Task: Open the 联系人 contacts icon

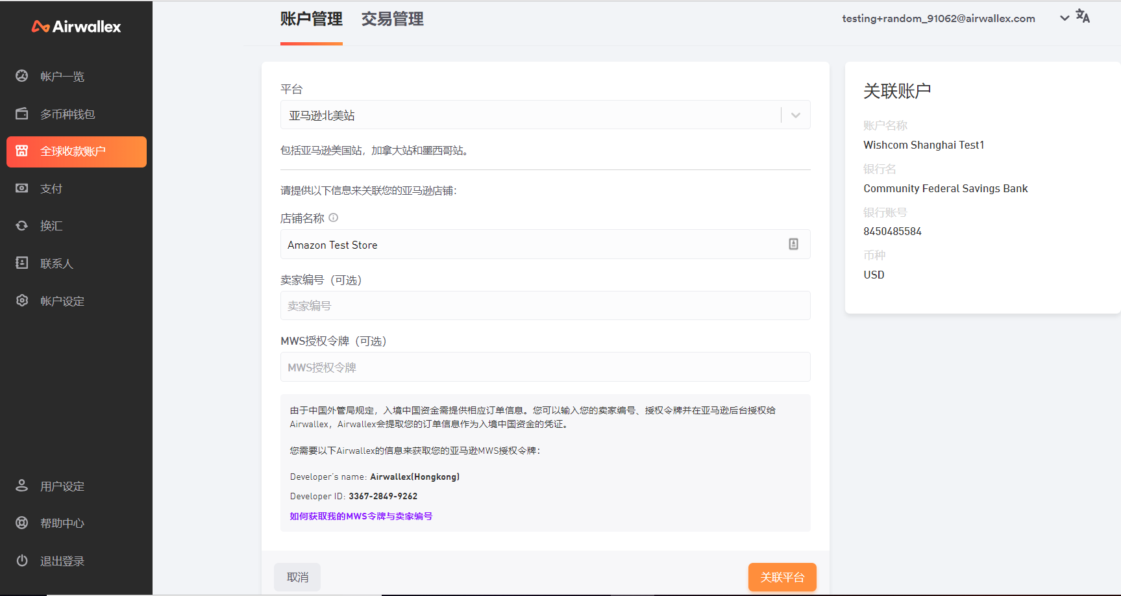Action: (22, 263)
